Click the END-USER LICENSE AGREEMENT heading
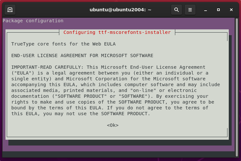 (x=82, y=55)
